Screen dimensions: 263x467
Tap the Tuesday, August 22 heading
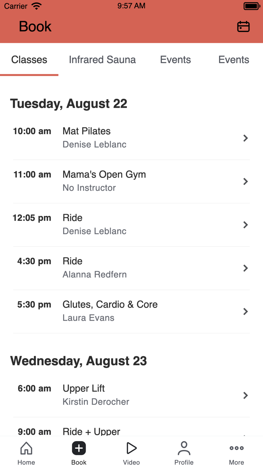(69, 104)
